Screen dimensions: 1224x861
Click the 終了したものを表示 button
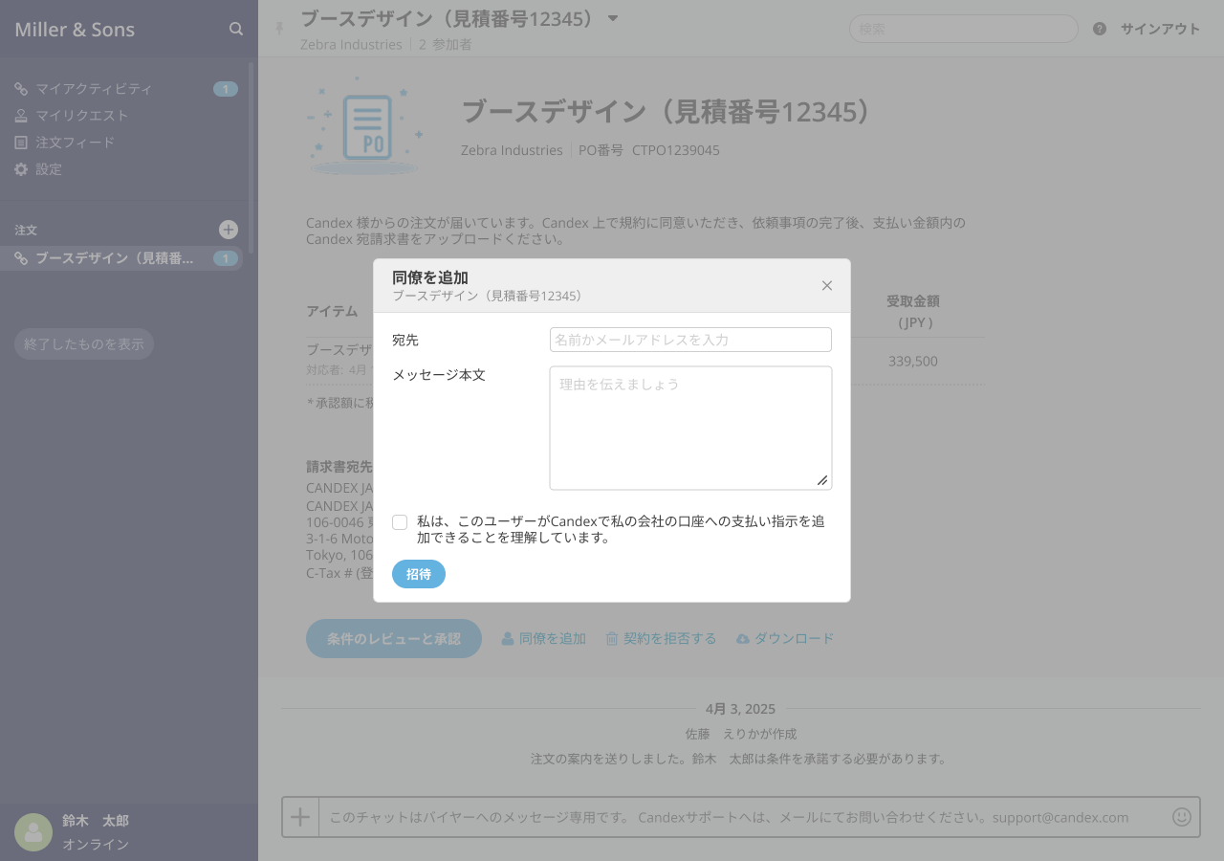[84, 343]
